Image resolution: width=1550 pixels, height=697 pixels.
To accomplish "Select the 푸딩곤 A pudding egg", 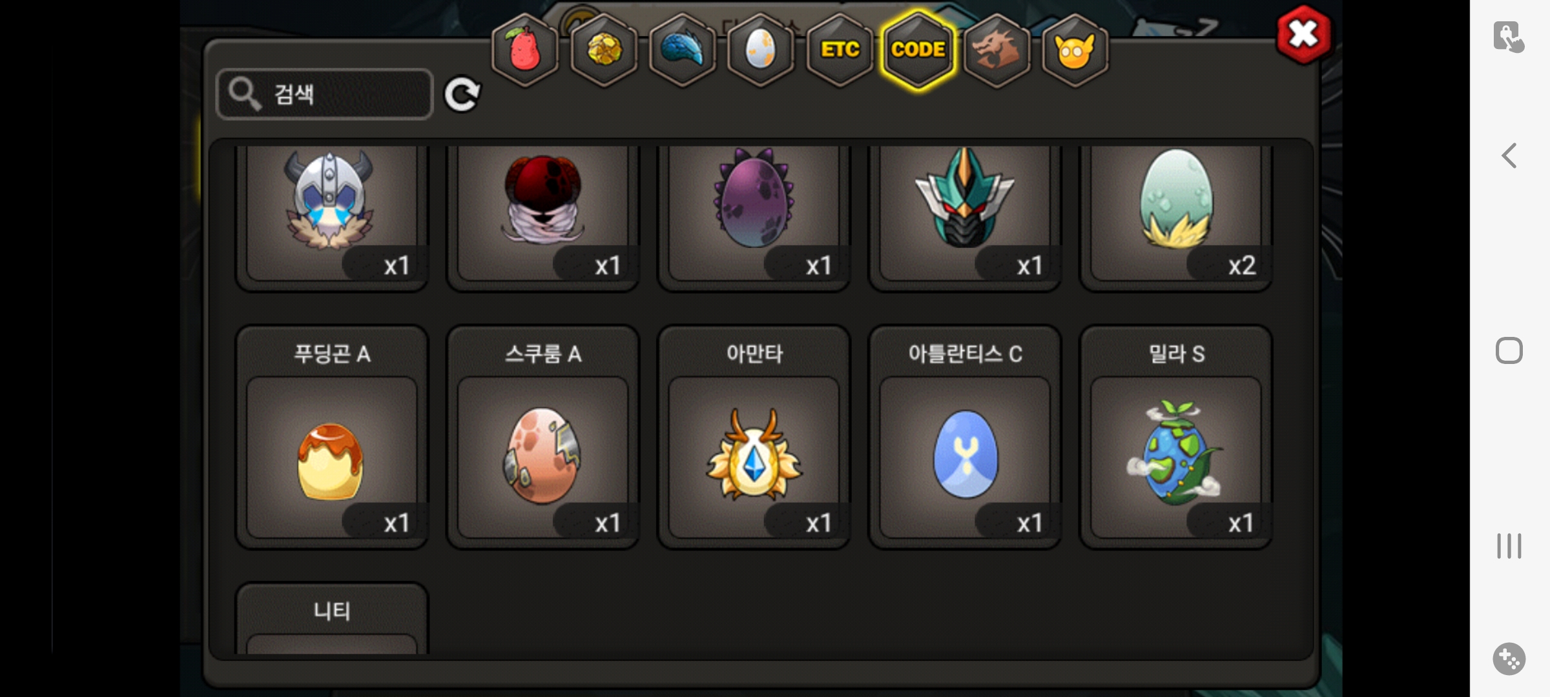I will pyautogui.click(x=332, y=437).
